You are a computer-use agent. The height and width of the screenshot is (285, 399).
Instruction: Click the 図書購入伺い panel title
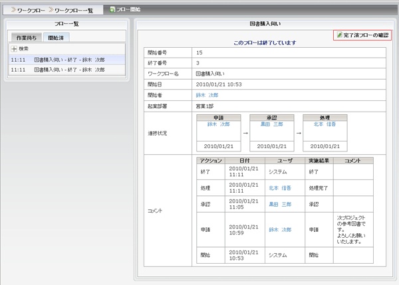[x=265, y=24]
